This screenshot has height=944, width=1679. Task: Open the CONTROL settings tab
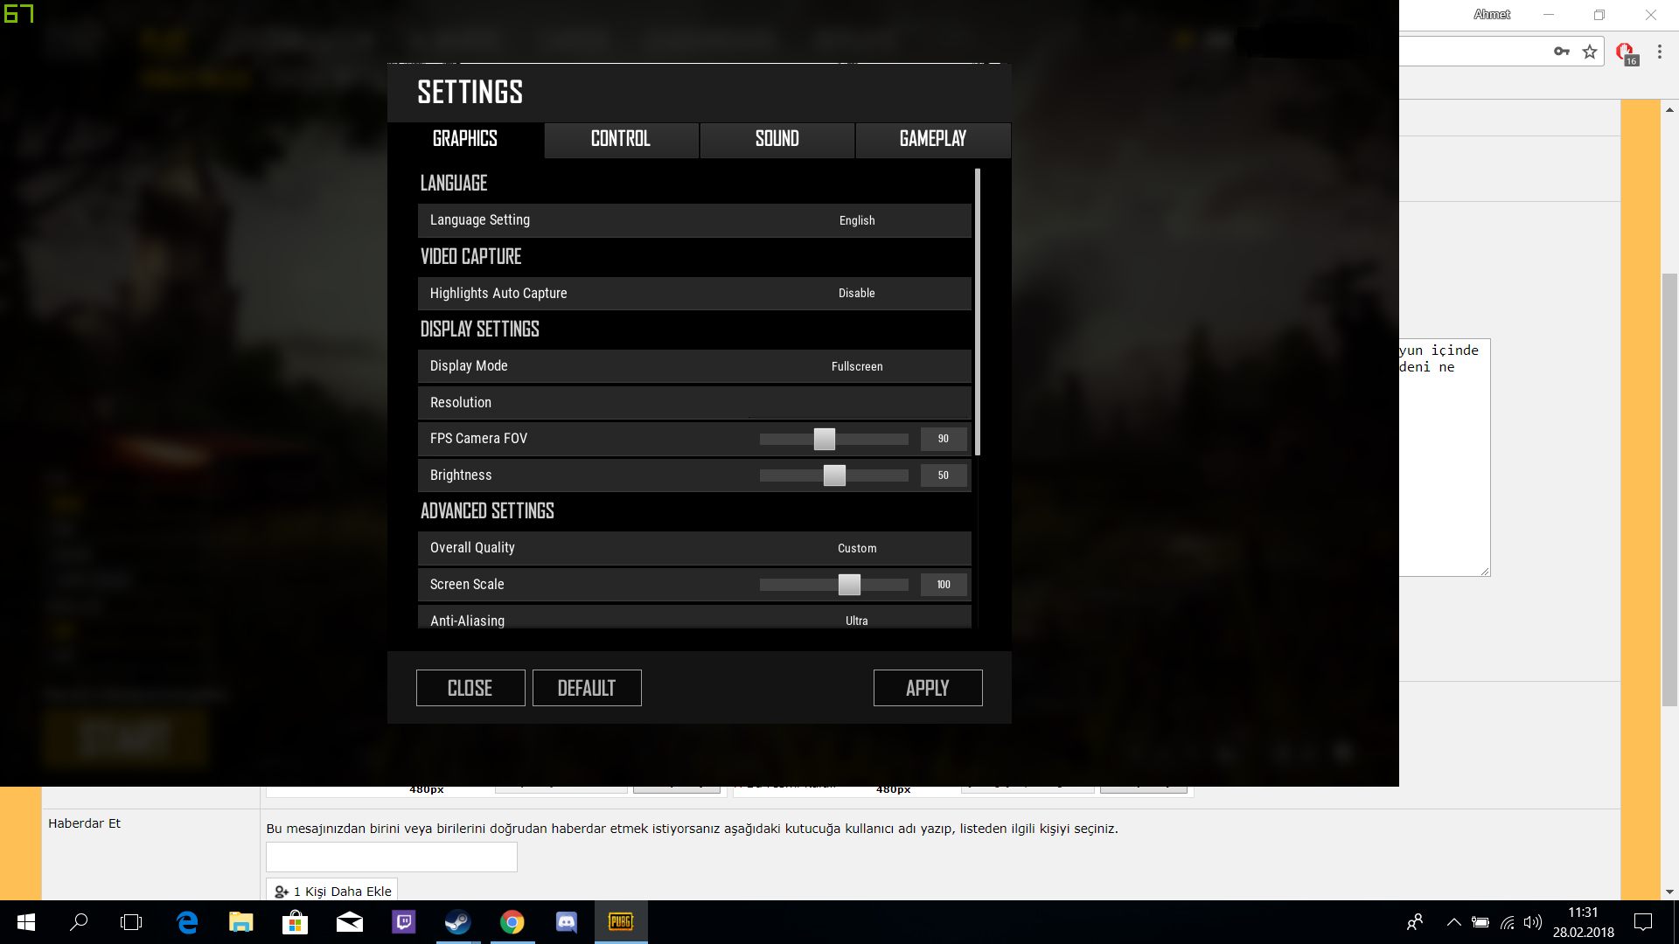[x=621, y=140]
